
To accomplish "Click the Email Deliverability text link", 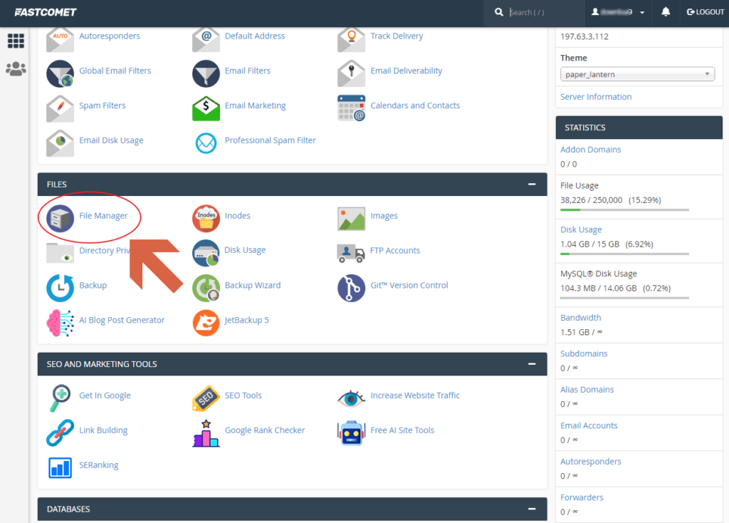I will point(406,71).
